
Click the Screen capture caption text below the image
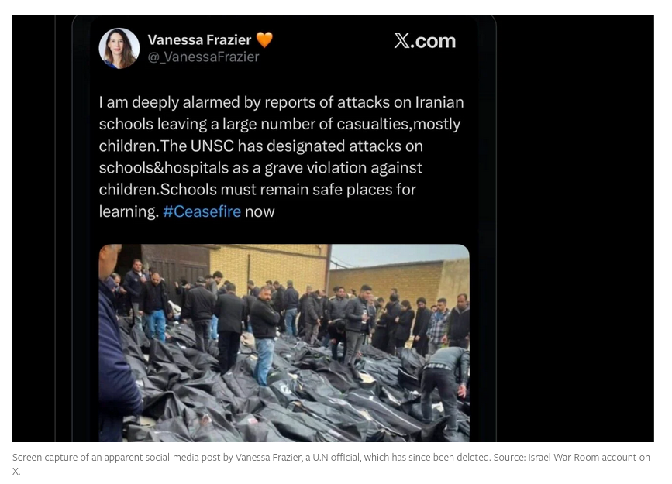(331, 464)
